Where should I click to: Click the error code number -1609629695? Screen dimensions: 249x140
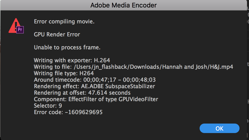coord(84,112)
